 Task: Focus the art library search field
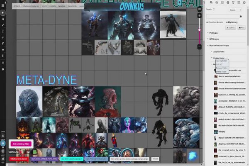(x=222, y=16)
